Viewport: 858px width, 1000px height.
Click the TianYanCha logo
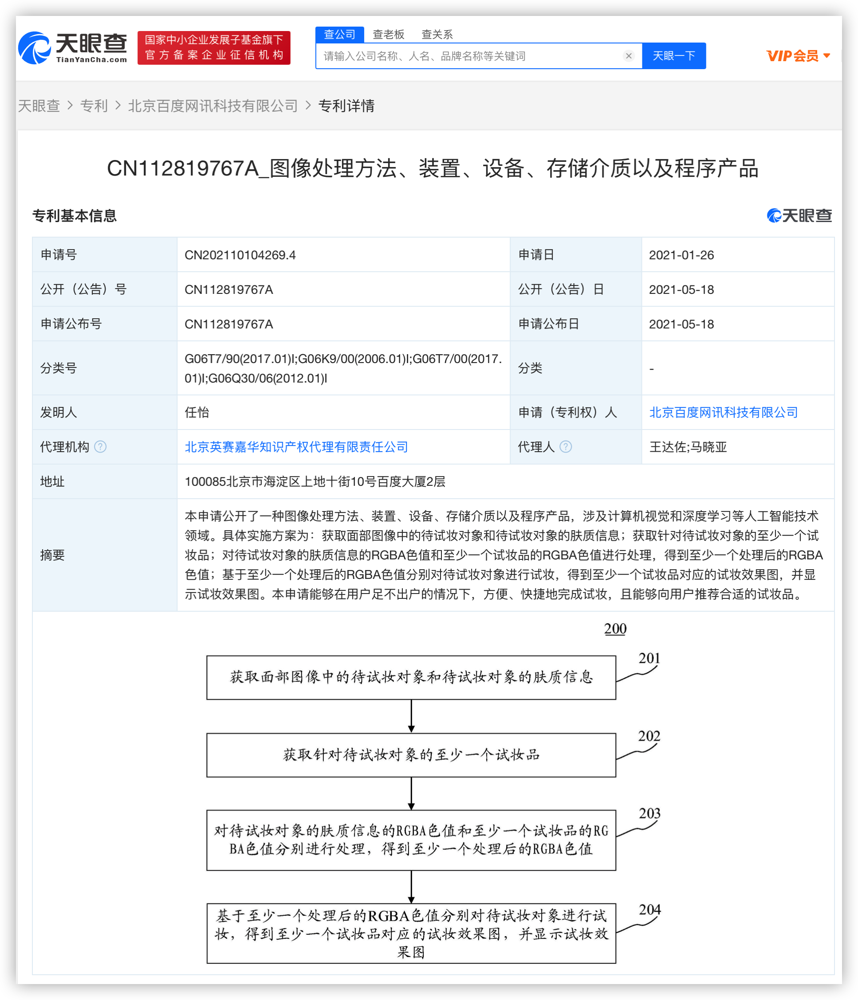(x=72, y=48)
